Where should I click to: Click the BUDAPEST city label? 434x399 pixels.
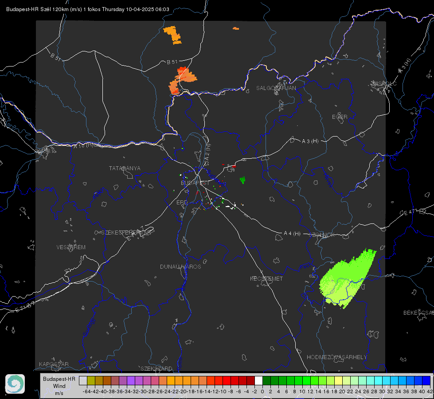tap(195, 183)
